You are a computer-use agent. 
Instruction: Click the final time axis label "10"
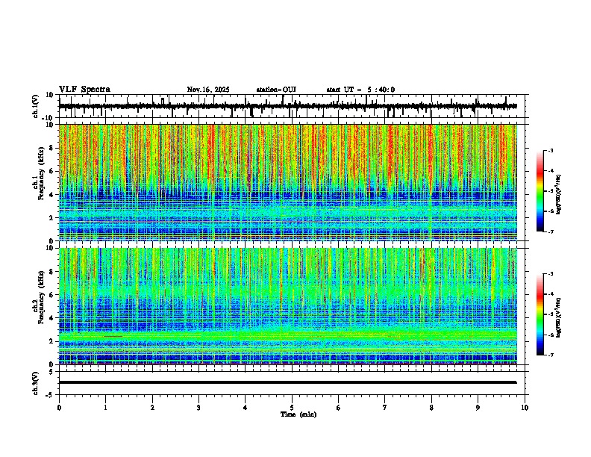coord(525,408)
